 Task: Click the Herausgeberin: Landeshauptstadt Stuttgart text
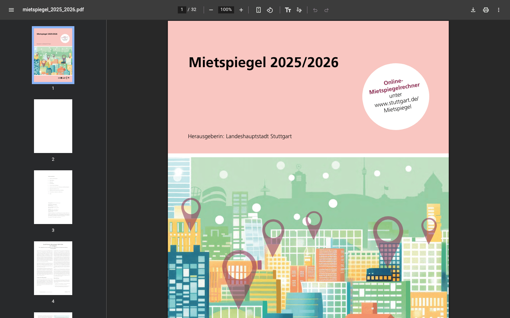click(240, 136)
